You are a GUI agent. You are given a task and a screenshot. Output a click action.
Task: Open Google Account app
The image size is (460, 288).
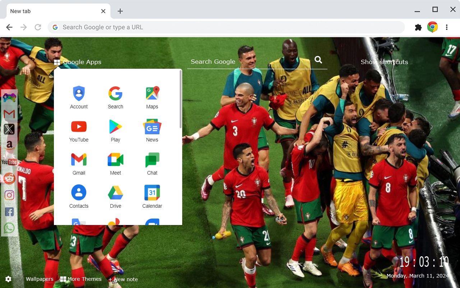79,98
